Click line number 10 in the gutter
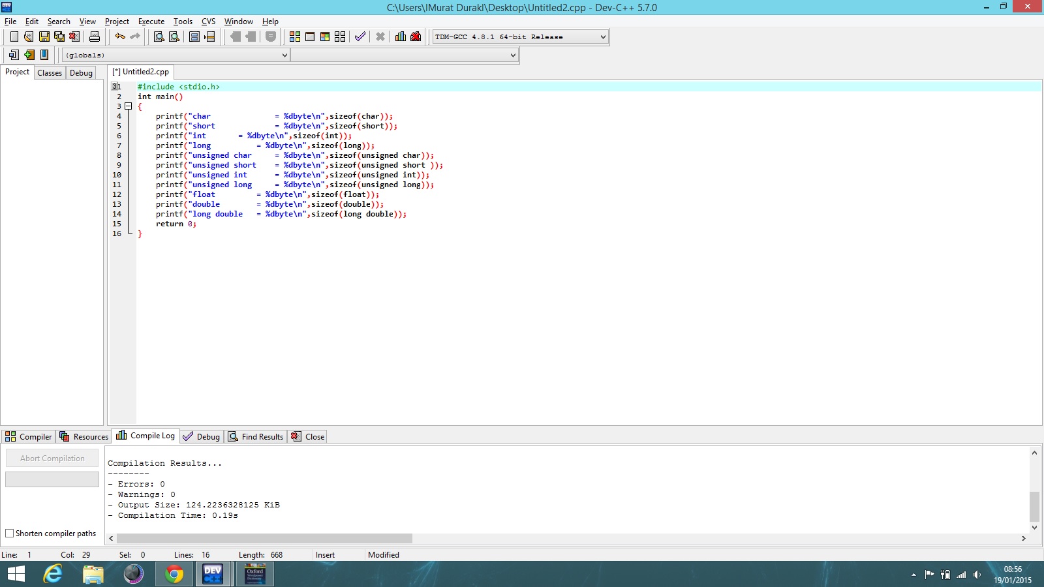1044x587 pixels. (x=117, y=175)
